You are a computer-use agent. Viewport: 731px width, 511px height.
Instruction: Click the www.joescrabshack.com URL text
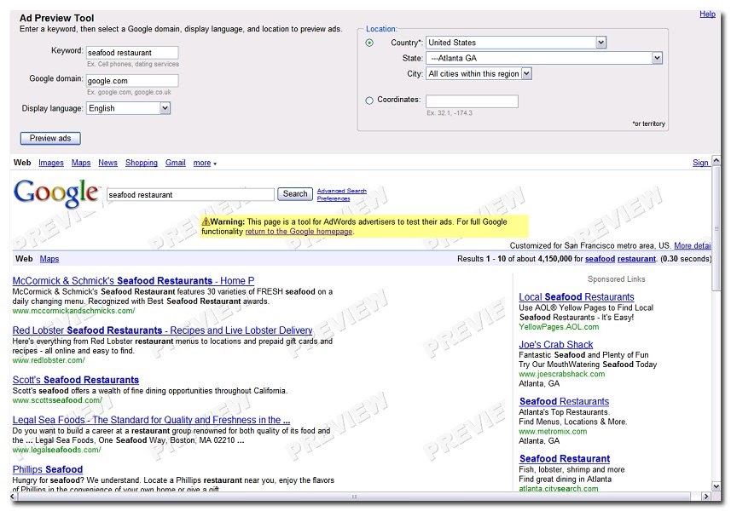tap(562, 374)
